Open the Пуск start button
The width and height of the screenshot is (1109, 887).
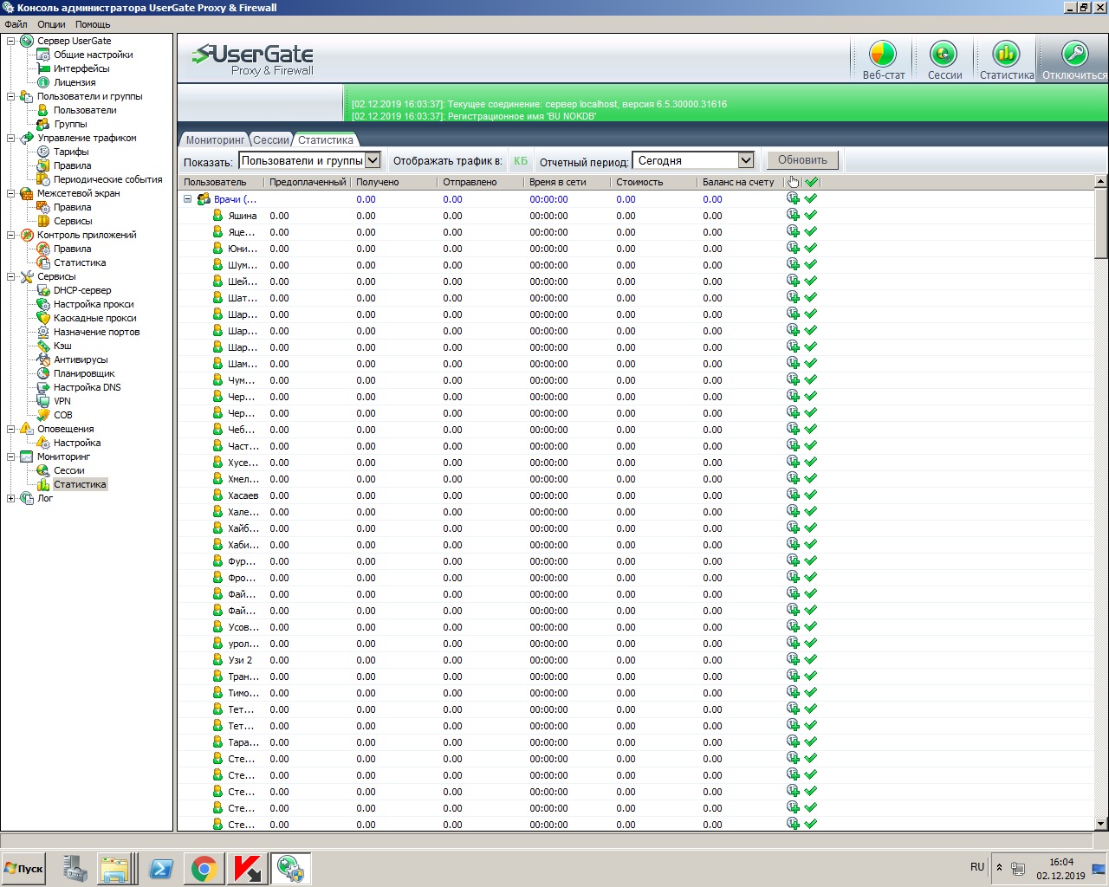pos(24,868)
